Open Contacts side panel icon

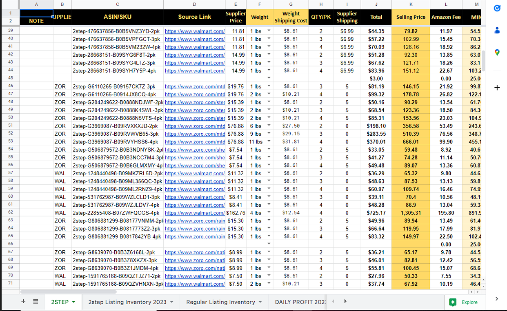coord(497,30)
